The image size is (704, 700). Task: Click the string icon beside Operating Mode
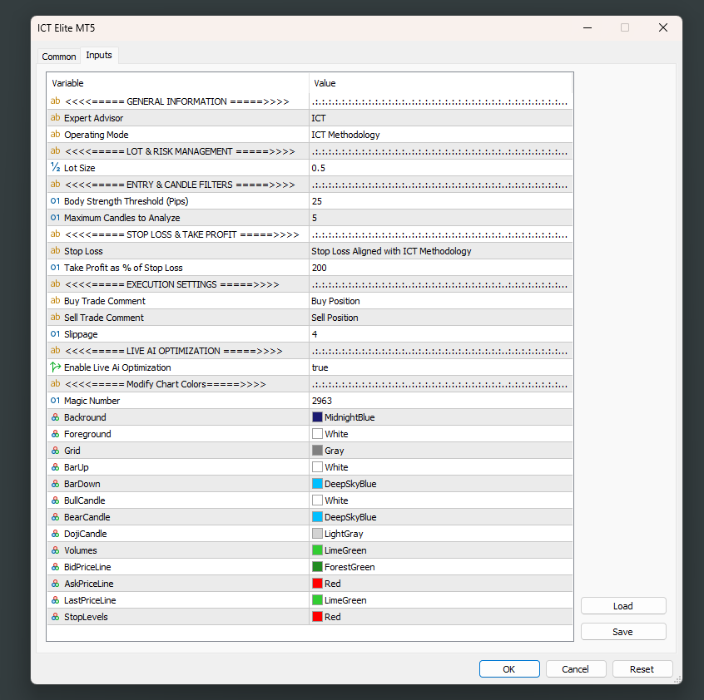click(55, 134)
